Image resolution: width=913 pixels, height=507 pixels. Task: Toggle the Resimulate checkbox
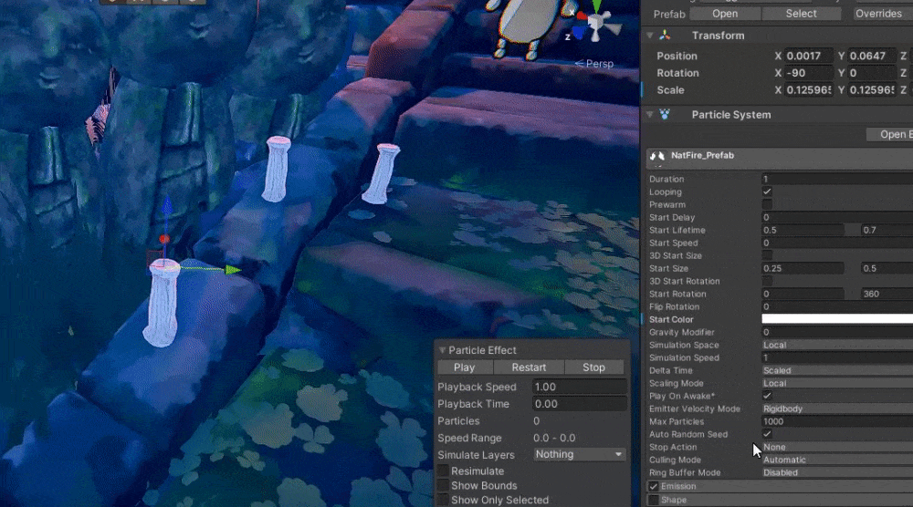(443, 471)
